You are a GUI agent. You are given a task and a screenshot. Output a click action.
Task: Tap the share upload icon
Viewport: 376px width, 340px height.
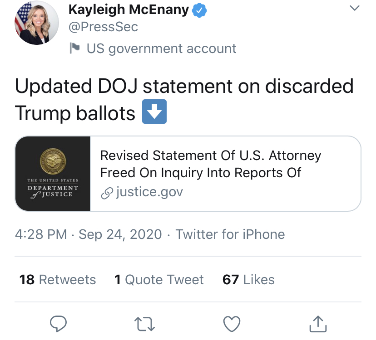[x=318, y=324]
